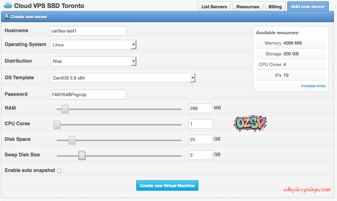
Task: Open the Resources tab
Action: coord(248,7)
